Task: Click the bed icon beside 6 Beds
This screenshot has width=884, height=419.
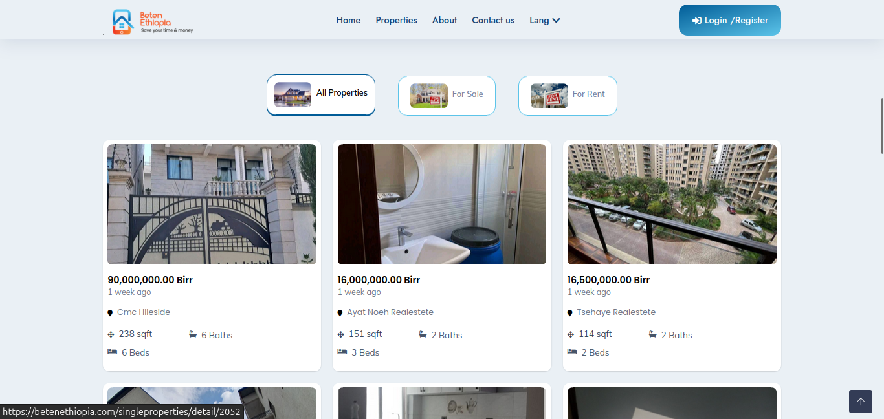Action: 112,352
